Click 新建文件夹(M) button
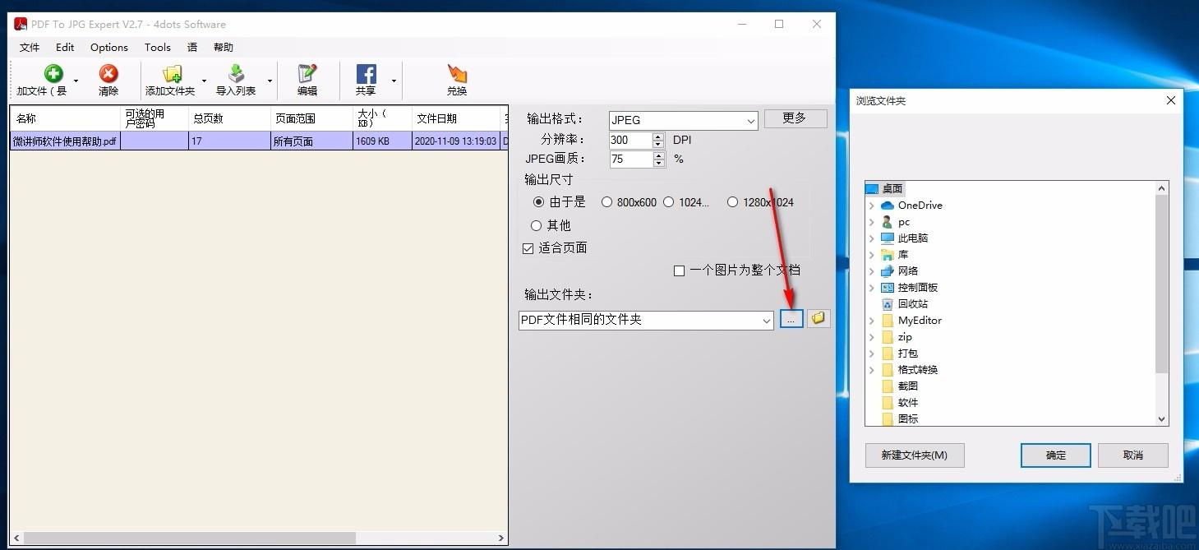Viewport: 1199px width, 550px height. [x=915, y=455]
